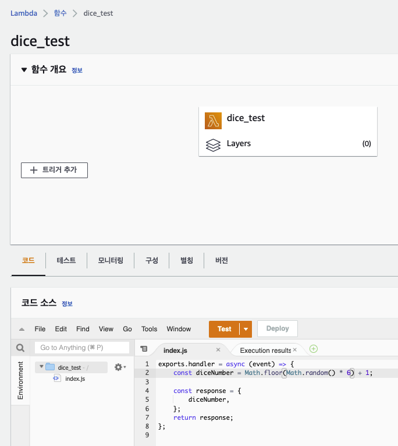Collapse the editor menu bar using the up arrow
The image size is (398, 446).
click(22, 330)
